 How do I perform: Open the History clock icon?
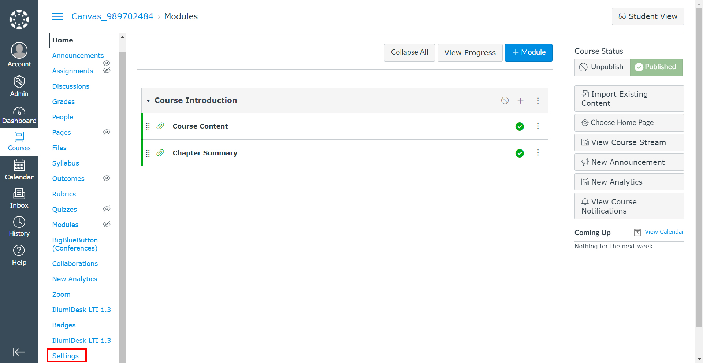pyautogui.click(x=19, y=222)
